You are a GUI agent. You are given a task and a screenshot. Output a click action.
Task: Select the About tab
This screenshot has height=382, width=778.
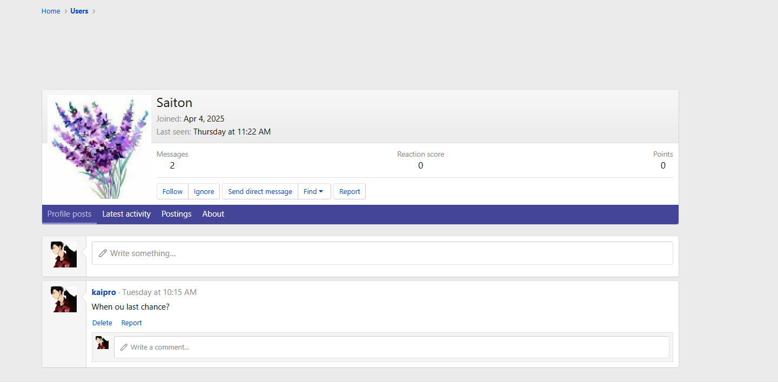(x=213, y=214)
